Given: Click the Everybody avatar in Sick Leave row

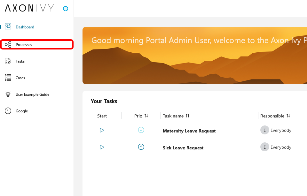Looking at the screenshot, I should (264, 147).
